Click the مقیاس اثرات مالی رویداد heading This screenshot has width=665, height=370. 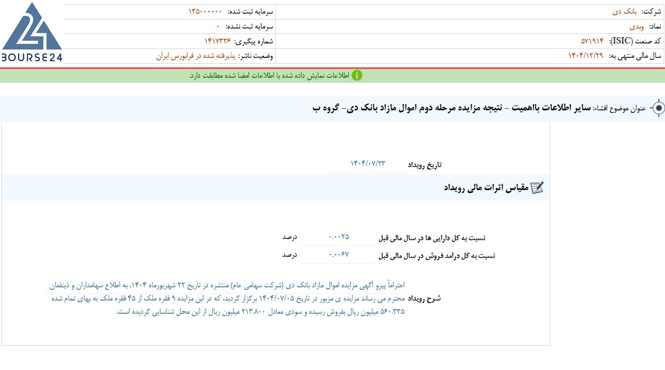[486, 188]
